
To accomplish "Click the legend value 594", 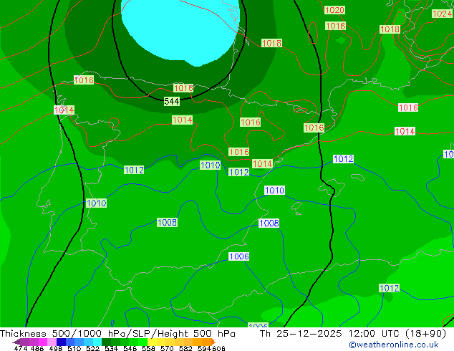I will click(204, 348).
